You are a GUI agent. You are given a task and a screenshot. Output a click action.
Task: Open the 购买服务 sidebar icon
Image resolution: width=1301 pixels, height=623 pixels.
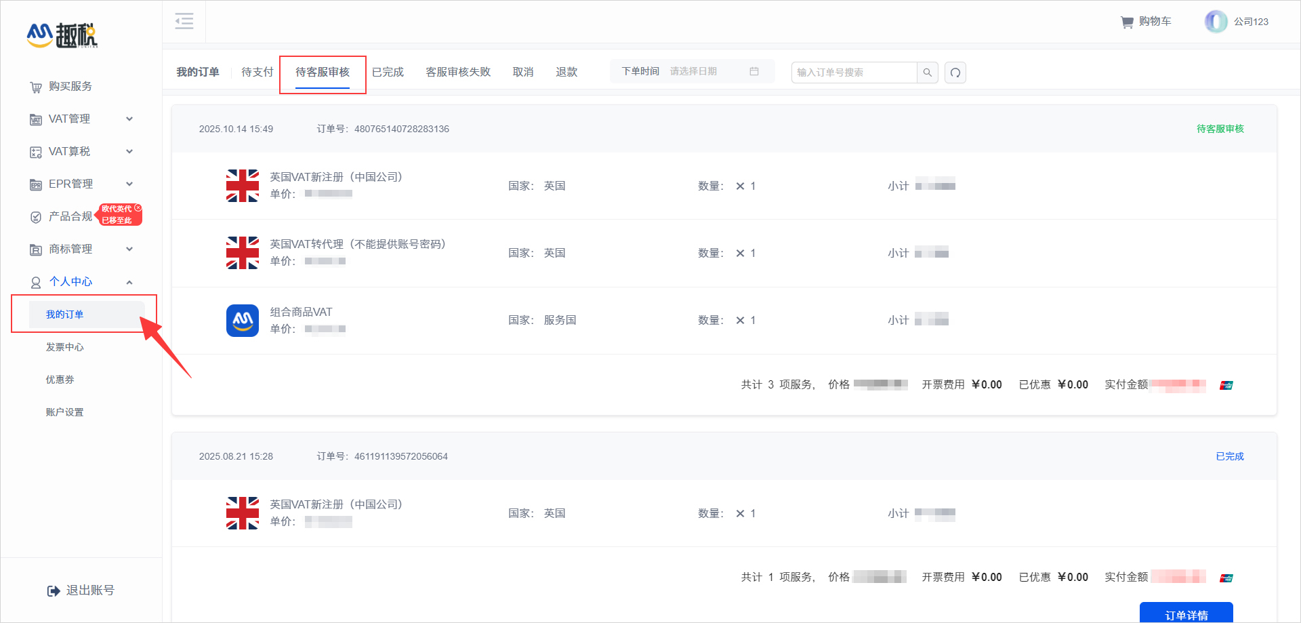pyautogui.click(x=36, y=87)
